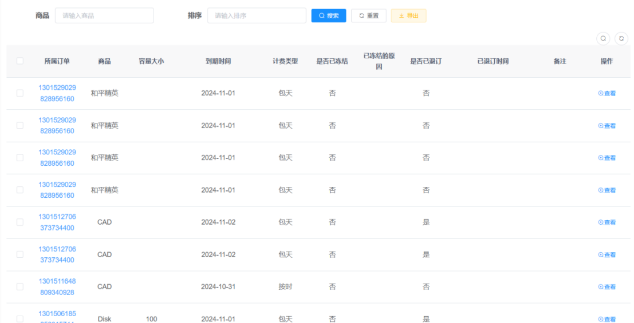Image resolution: width=634 pixels, height=323 pixels.
Task: Click 查看 for the first CAD row
Action: 607,222
